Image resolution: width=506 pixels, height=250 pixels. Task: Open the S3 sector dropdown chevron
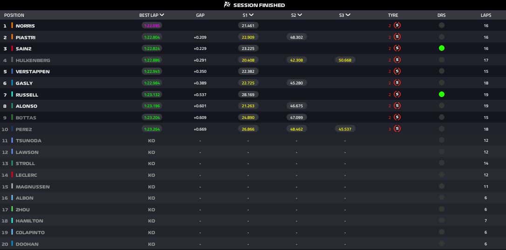pyautogui.click(x=348, y=15)
